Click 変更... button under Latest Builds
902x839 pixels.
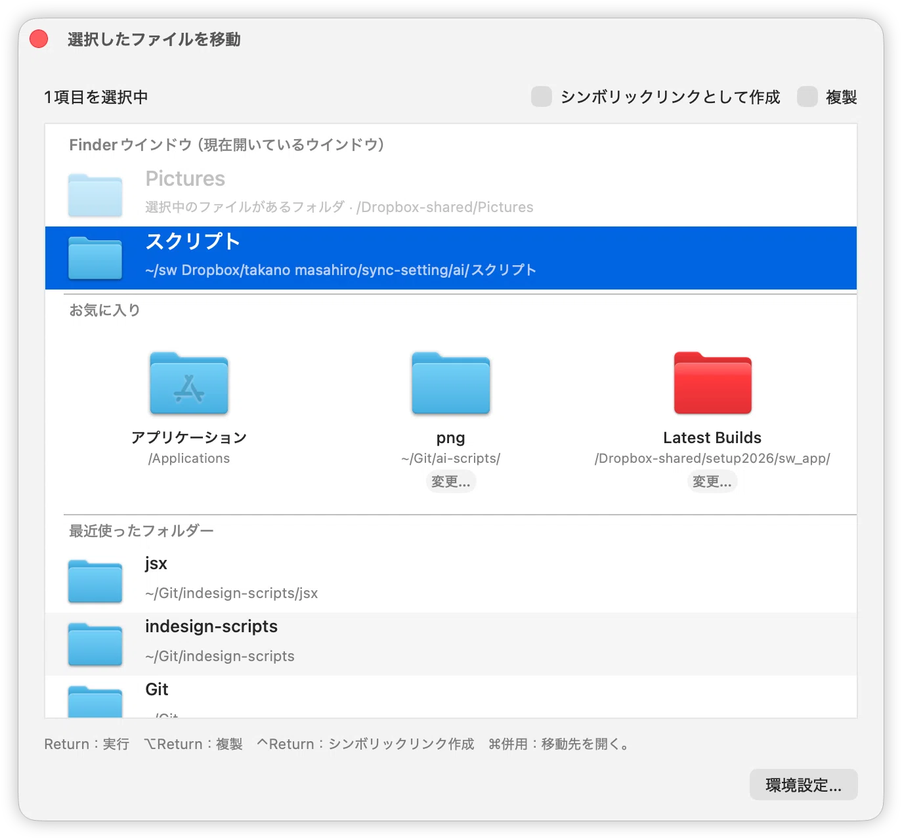(x=712, y=482)
